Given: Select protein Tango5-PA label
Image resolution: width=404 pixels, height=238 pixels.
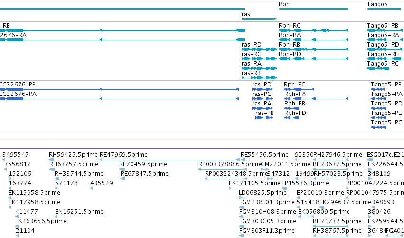Looking at the screenshot, I should click(386, 94).
